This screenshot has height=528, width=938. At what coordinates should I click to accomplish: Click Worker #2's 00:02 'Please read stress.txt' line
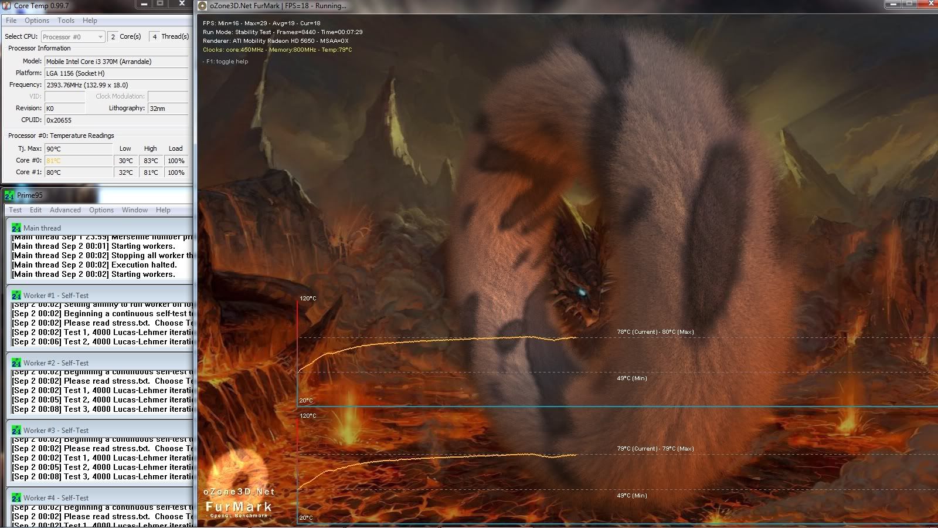click(102, 381)
